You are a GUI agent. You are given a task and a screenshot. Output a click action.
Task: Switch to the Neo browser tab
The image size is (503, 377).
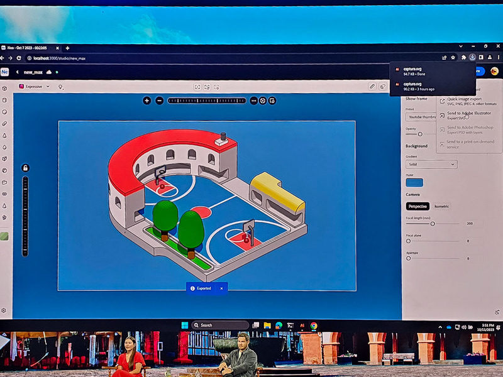30,48
